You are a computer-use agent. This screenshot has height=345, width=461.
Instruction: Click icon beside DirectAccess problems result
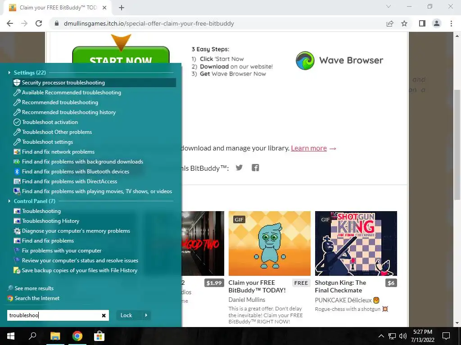(x=17, y=181)
